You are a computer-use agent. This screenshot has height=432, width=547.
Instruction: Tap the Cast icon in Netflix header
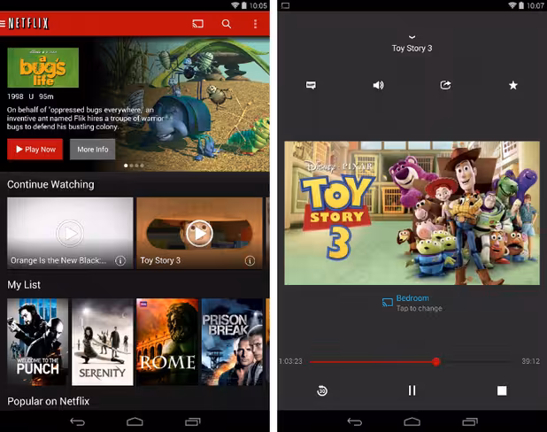(197, 24)
